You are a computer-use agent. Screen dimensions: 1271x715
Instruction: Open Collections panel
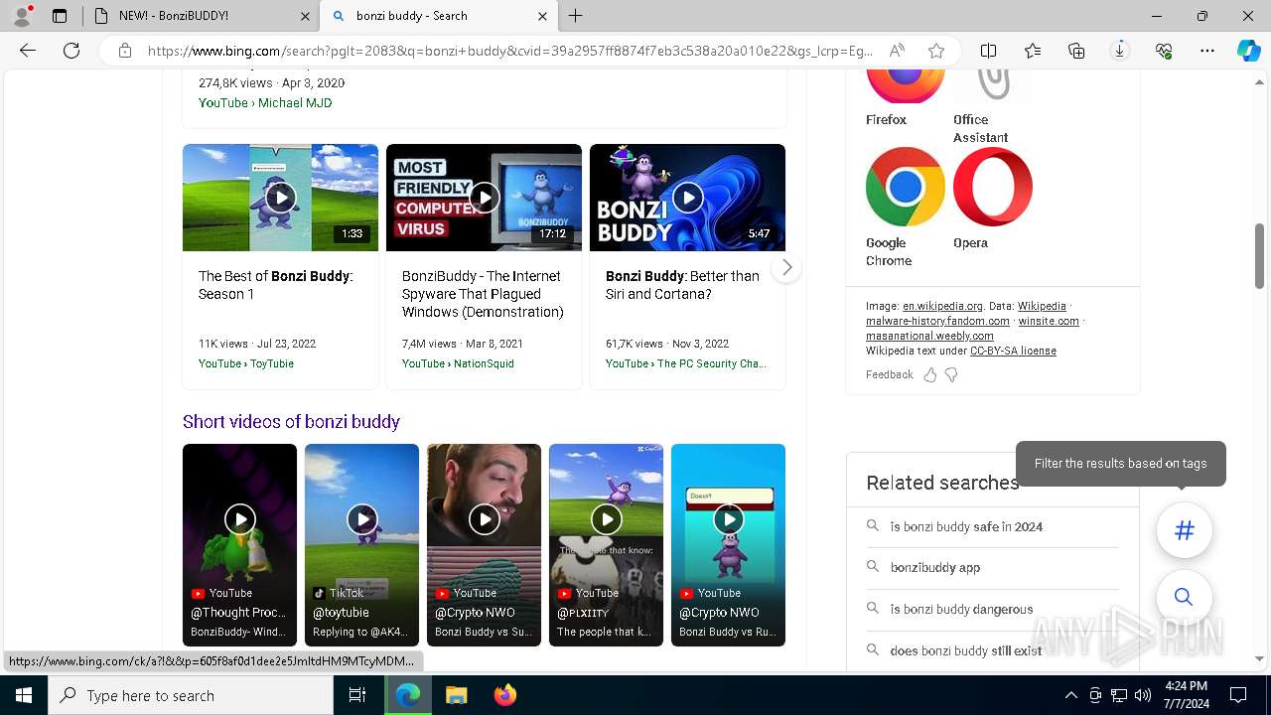click(x=1076, y=51)
